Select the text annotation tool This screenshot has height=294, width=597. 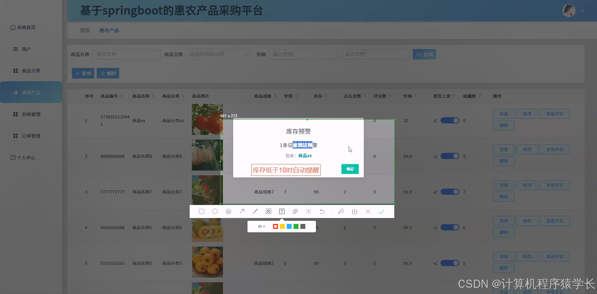282,211
